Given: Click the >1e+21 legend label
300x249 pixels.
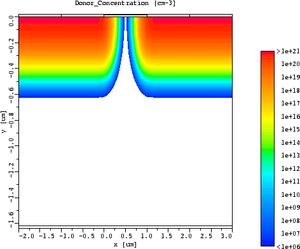Looking at the screenshot, I should 288,51.
